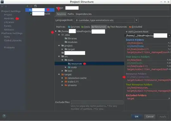The width and height of the screenshot is (171, 121).
Task: Click the module Name field
Action: (117, 8)
